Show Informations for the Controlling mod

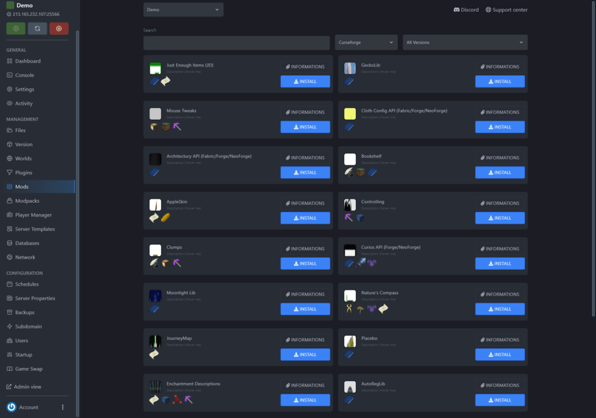point(500,203)
